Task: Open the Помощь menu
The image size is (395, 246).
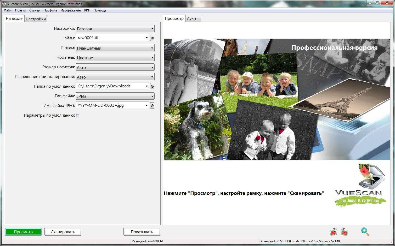Action: point(100,10)
